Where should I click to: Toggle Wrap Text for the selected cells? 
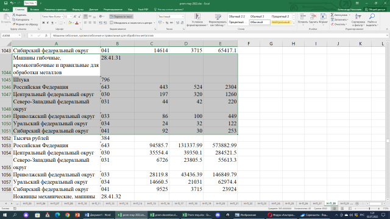click(121, 16)
